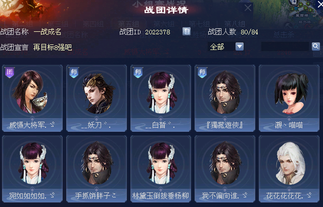Click the magnifier search icon
323x207 pixels.
(316, 46)
